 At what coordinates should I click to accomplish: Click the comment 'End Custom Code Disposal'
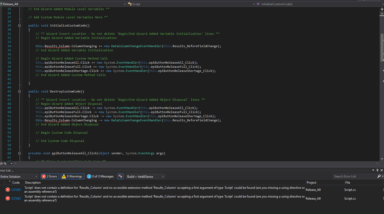click(x=60, y=141)
